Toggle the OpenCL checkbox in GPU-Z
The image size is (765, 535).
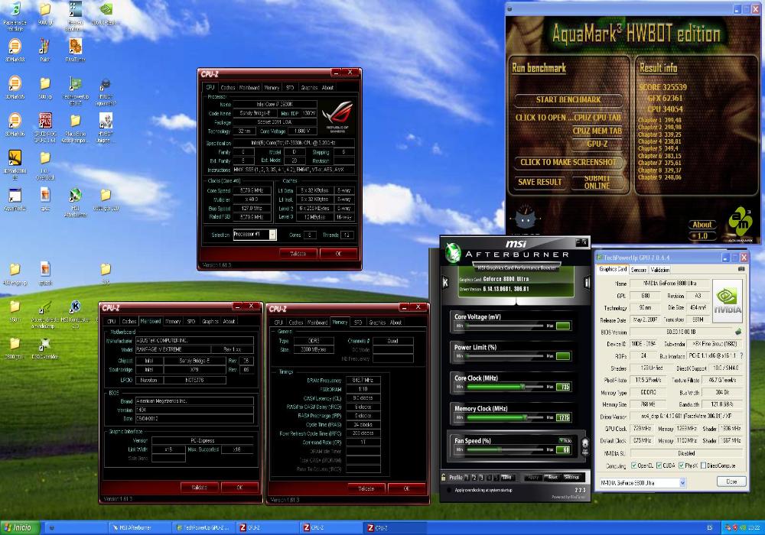pyautogui.click(x=633, y=465)
